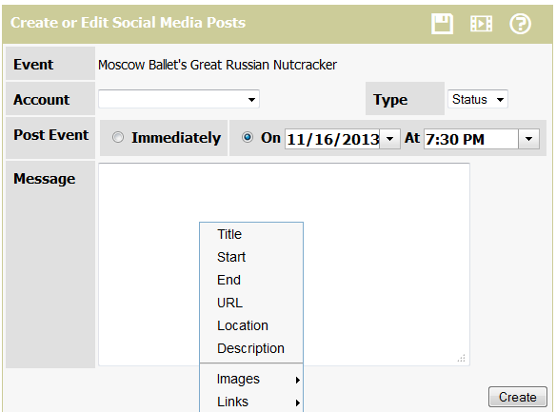Click the help question mark icon
Viewport: 556px width, 412px height.
click(x=520, y=24)
